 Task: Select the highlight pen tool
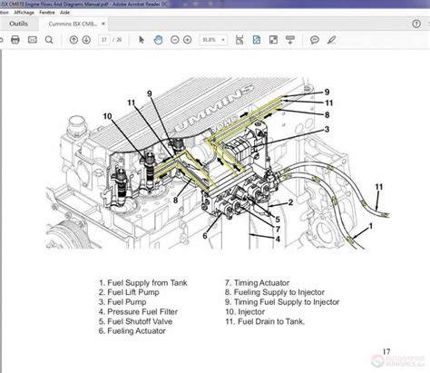click(x=332, y=40)
